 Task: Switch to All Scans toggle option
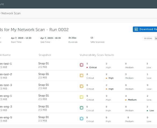point(148,38)
